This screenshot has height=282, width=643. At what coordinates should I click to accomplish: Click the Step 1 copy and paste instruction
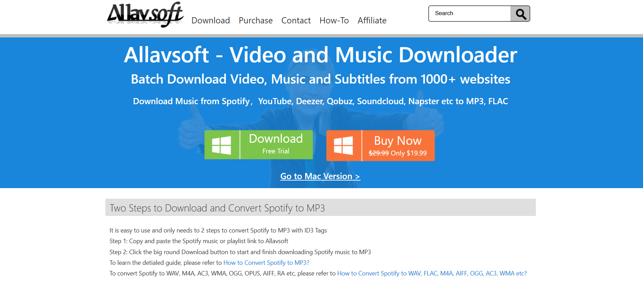(x=199, y=241)
